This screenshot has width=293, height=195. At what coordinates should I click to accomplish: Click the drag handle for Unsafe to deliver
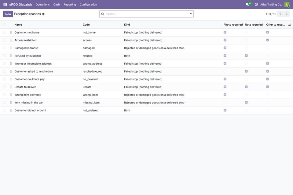click(x=11, y=87)
